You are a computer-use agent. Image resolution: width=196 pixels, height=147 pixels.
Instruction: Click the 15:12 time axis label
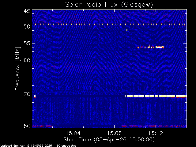pyautogui.click(x=156, y=133)
